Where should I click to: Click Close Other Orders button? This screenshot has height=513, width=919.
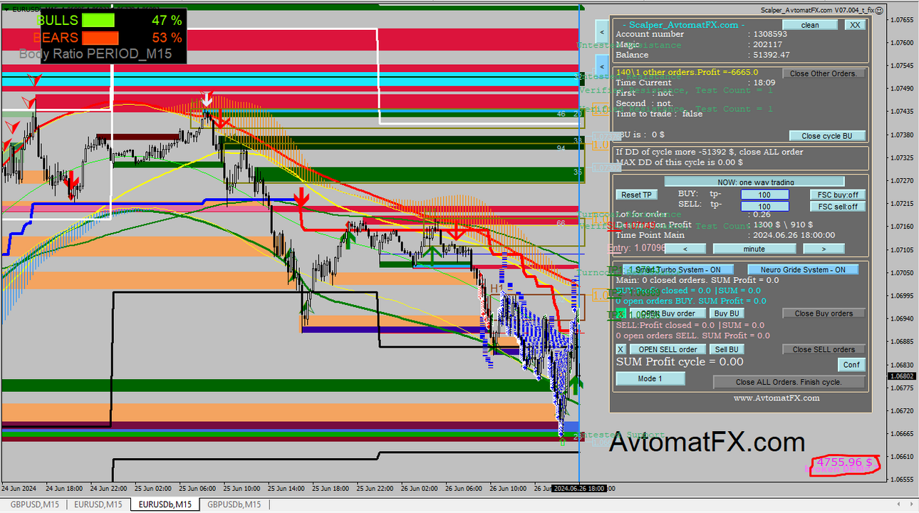(x=824, y=73)
